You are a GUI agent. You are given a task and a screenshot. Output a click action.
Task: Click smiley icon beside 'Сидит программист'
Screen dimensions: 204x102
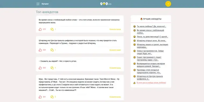point(134,57)
